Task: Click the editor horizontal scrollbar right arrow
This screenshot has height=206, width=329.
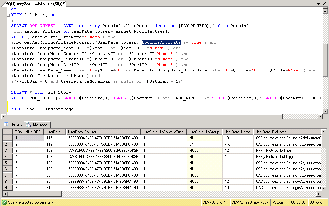Action: [x=320, y=117]
